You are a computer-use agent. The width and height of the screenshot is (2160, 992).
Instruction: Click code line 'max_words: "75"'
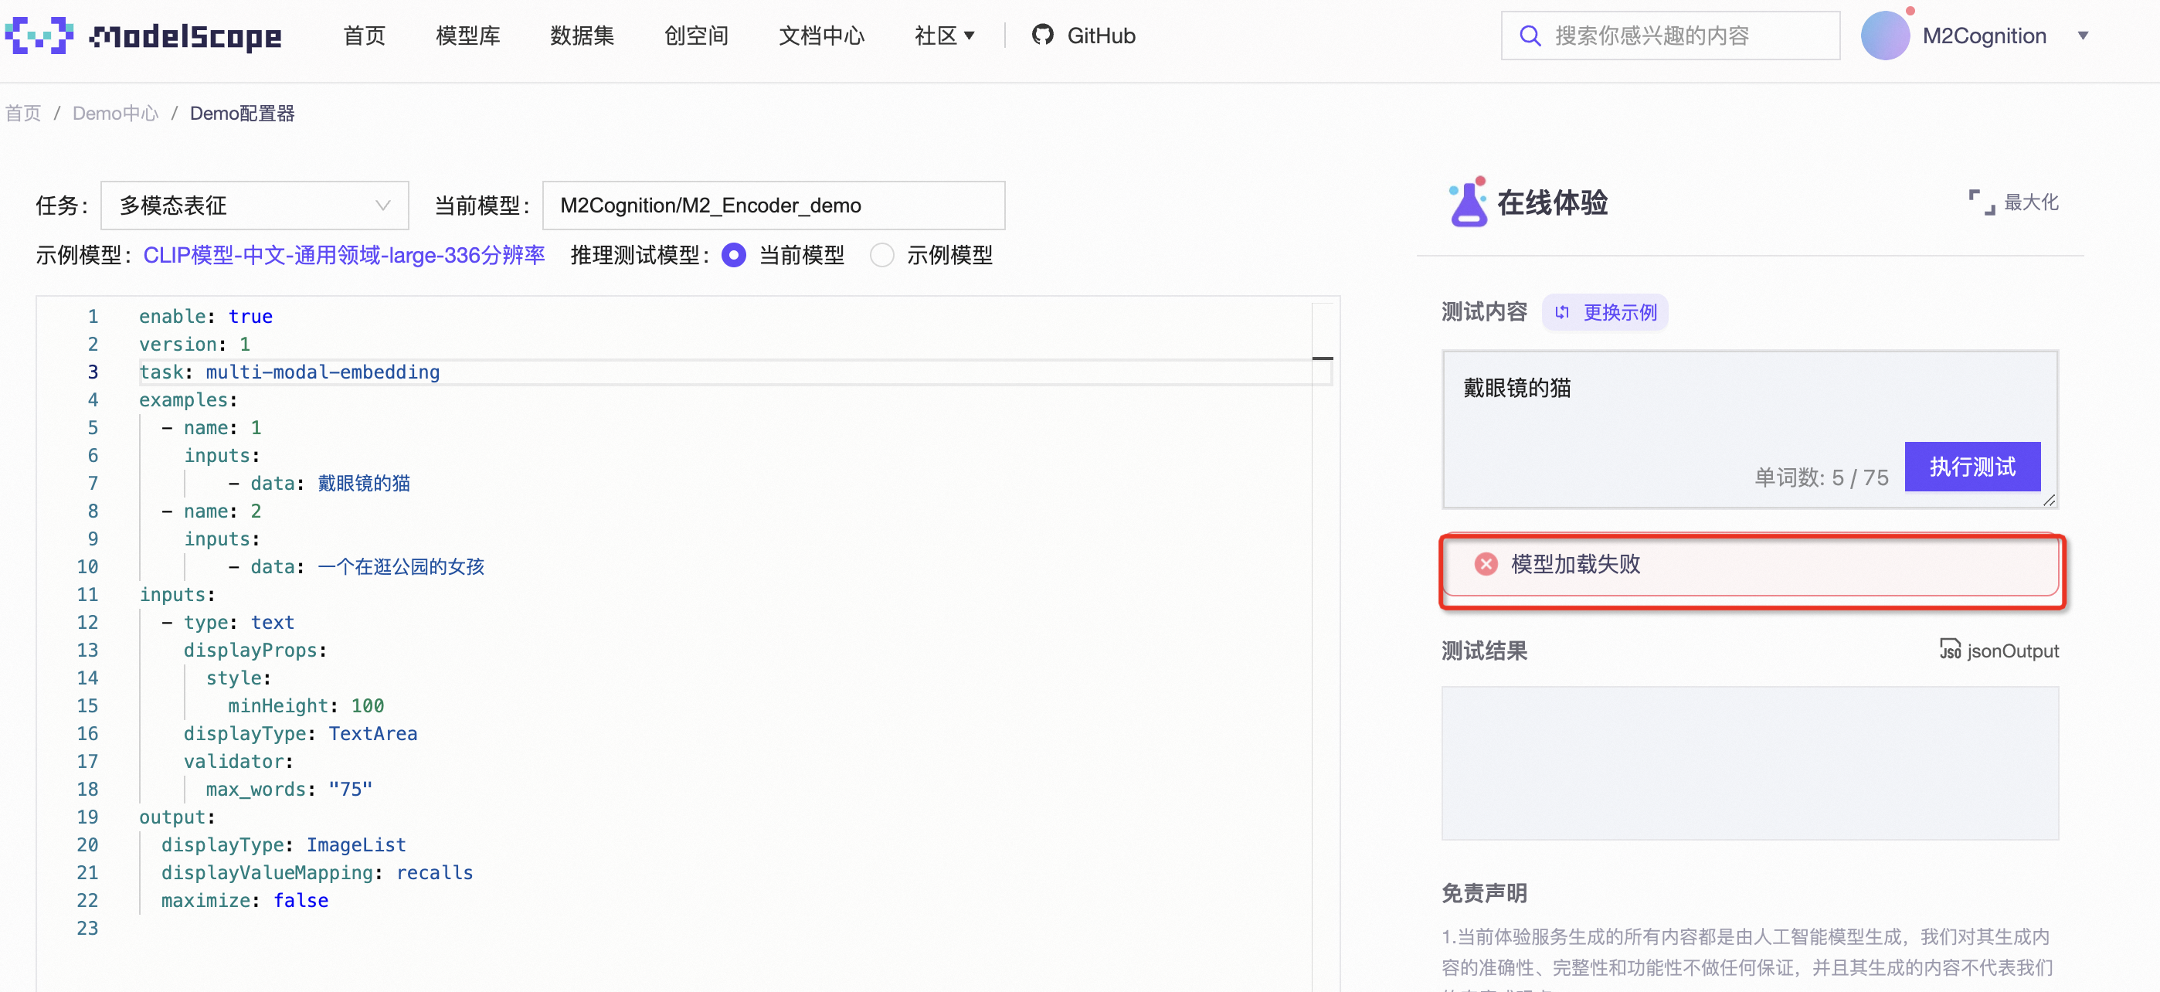click(x=288, y=789)
